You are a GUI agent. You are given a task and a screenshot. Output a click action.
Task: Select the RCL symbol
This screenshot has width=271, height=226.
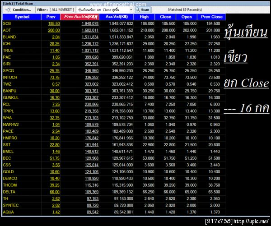click(x=7, y=104)
